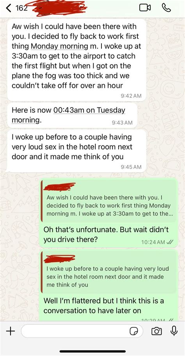Tap the 162 unread count beside the back arrow
The width and height of the screenshot is (185, 356).
coord(21,8)
